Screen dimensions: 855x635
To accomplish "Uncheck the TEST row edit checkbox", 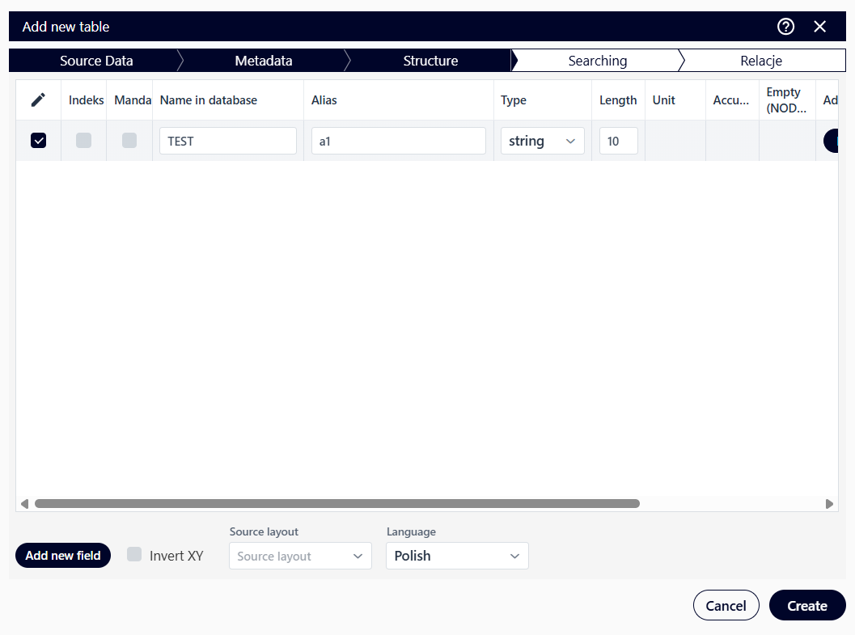I will pyautogui.click(x=38, y=141).
